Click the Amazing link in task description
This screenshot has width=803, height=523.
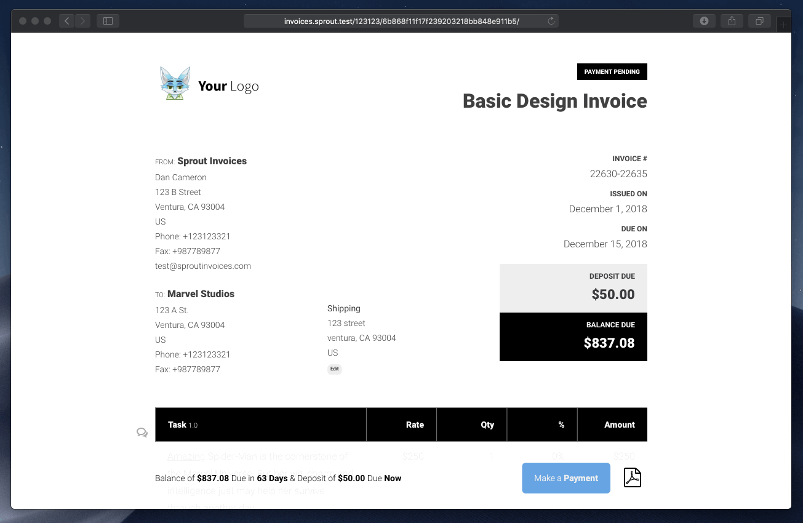tap(186, 457)
